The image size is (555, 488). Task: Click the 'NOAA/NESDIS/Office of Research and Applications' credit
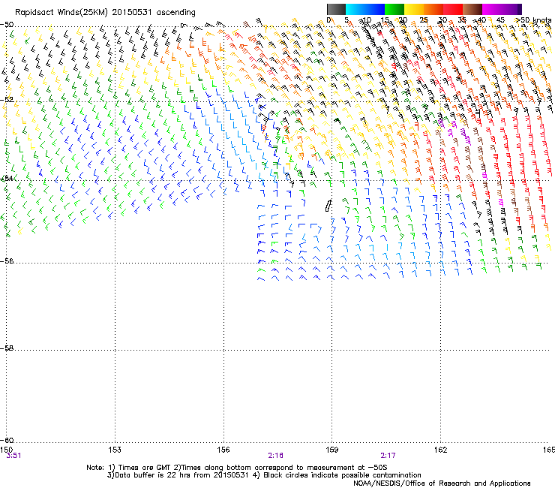click(x=442, y=483)
